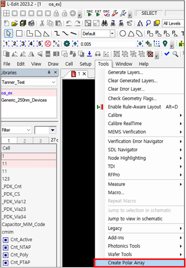
Task: Toggle the red no-snap circle icon
Action: 48,44
